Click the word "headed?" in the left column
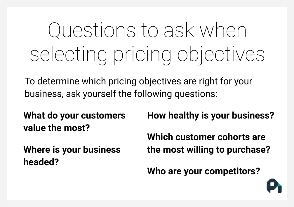The height and width of the screenshot is (207, 294). [x=41, y=162]
